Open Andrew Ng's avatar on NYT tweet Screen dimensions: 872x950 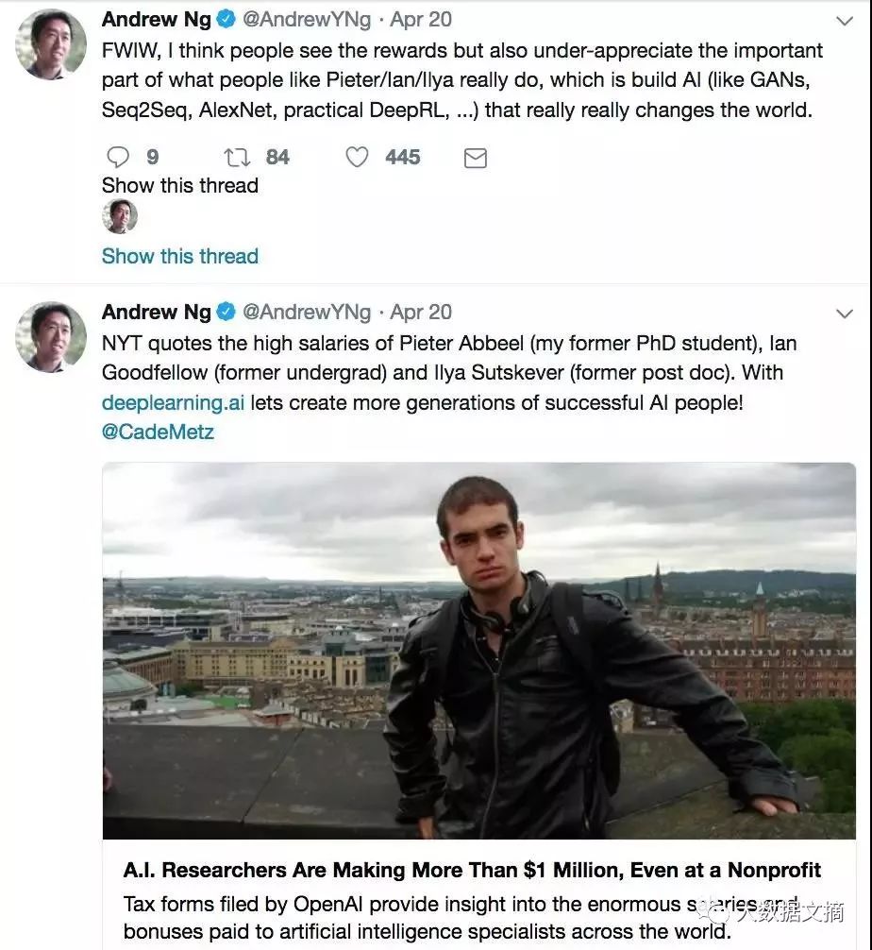(51, 337)
